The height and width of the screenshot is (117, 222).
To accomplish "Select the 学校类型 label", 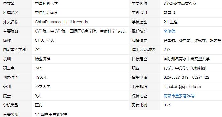I will [x=11, y=105].
